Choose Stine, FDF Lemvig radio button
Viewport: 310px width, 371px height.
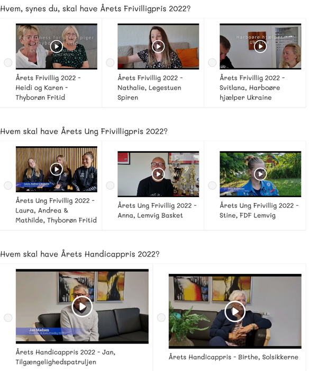212,185
